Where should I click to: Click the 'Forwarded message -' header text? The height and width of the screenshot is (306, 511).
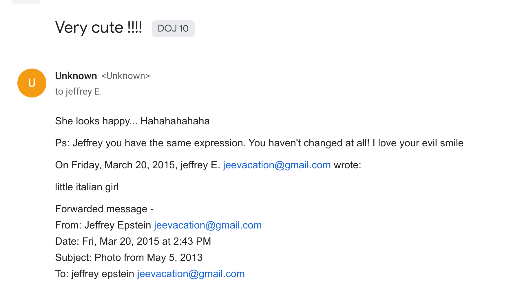(104, 209)
